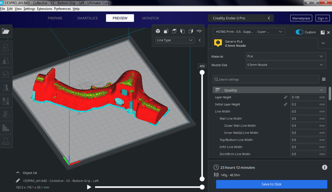This screenshot has width=332, height=192.
Task: Select the 3D perspective view cube icon
Action: coord(158,31)
